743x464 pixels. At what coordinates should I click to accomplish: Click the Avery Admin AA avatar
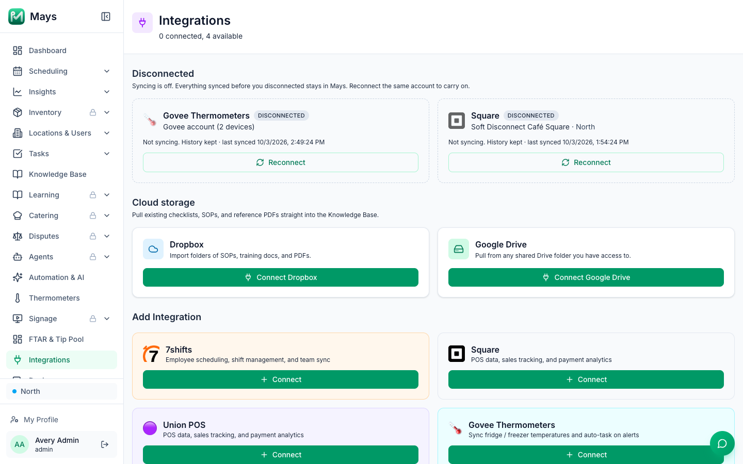(20, 444)
